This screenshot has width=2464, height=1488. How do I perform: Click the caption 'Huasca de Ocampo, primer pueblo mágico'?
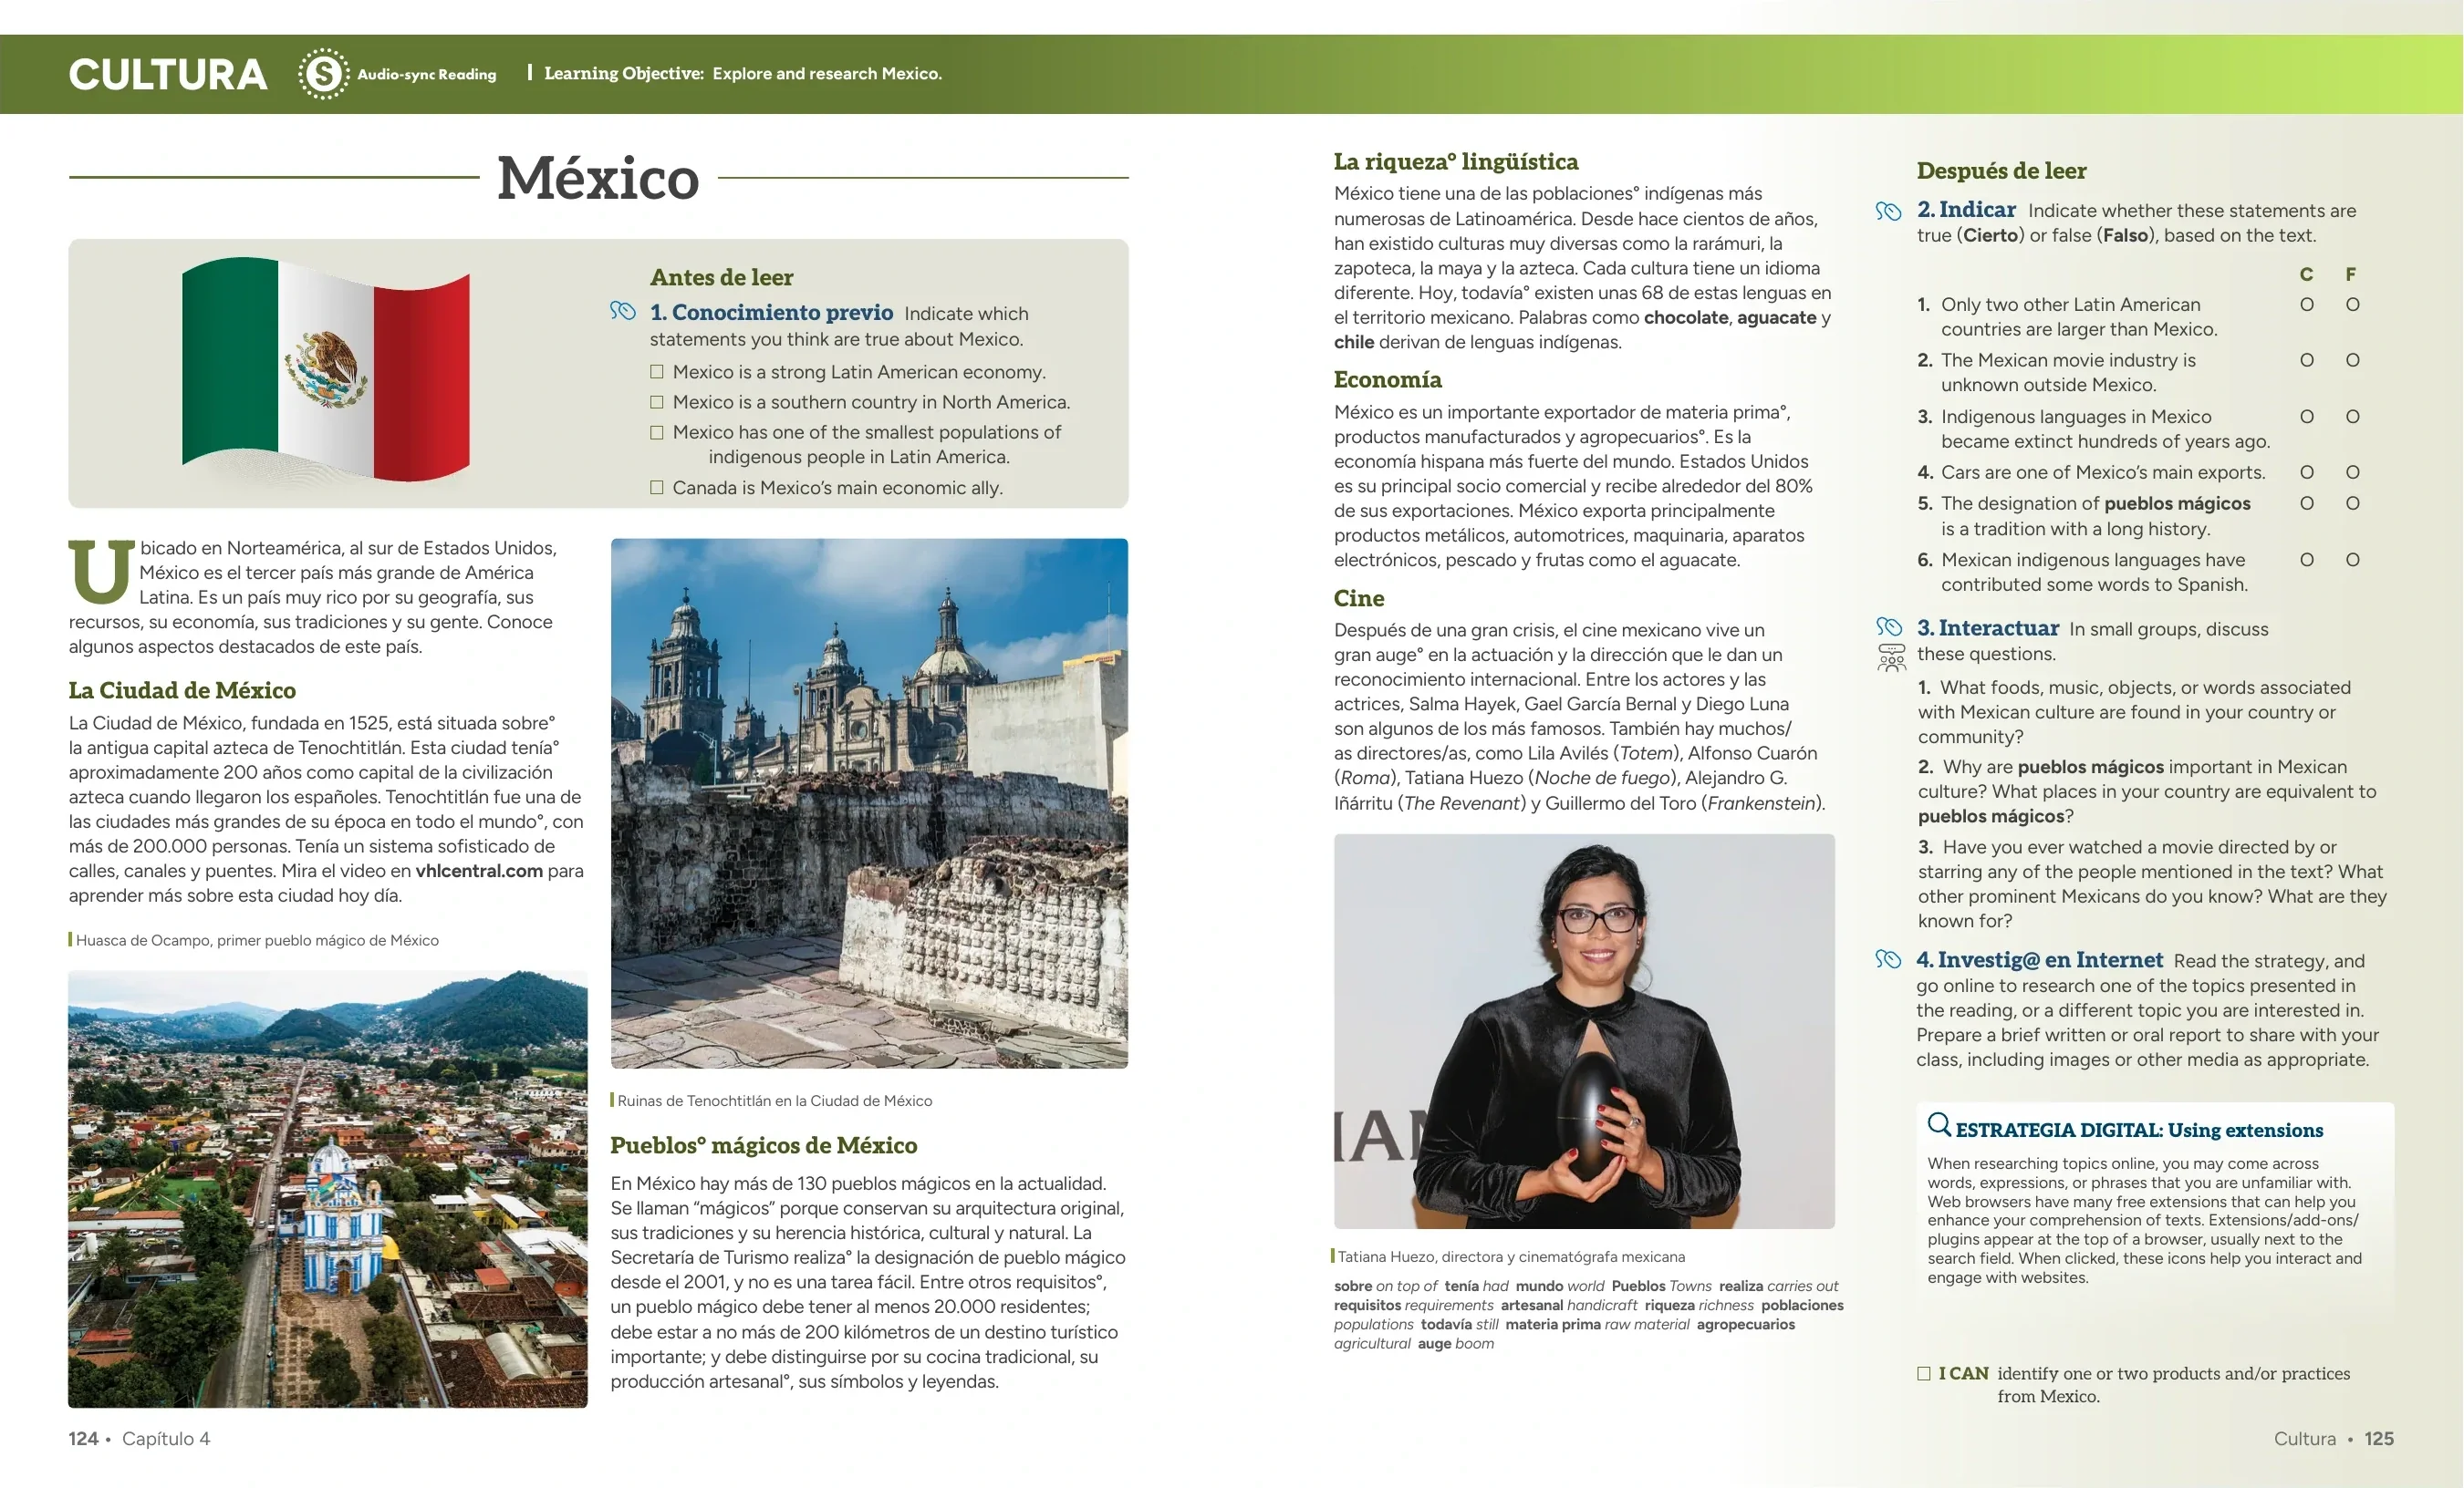(x=257, y=940)
